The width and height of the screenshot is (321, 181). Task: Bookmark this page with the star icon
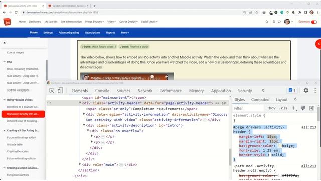(256, 12)
